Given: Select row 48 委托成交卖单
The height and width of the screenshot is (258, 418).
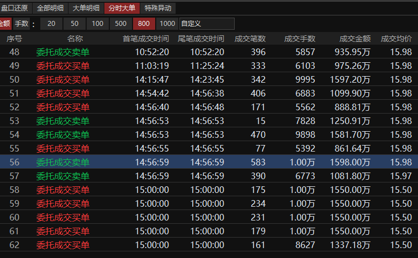Looking at the screenshot, I should pyautogui.click(x=209, y=52).
